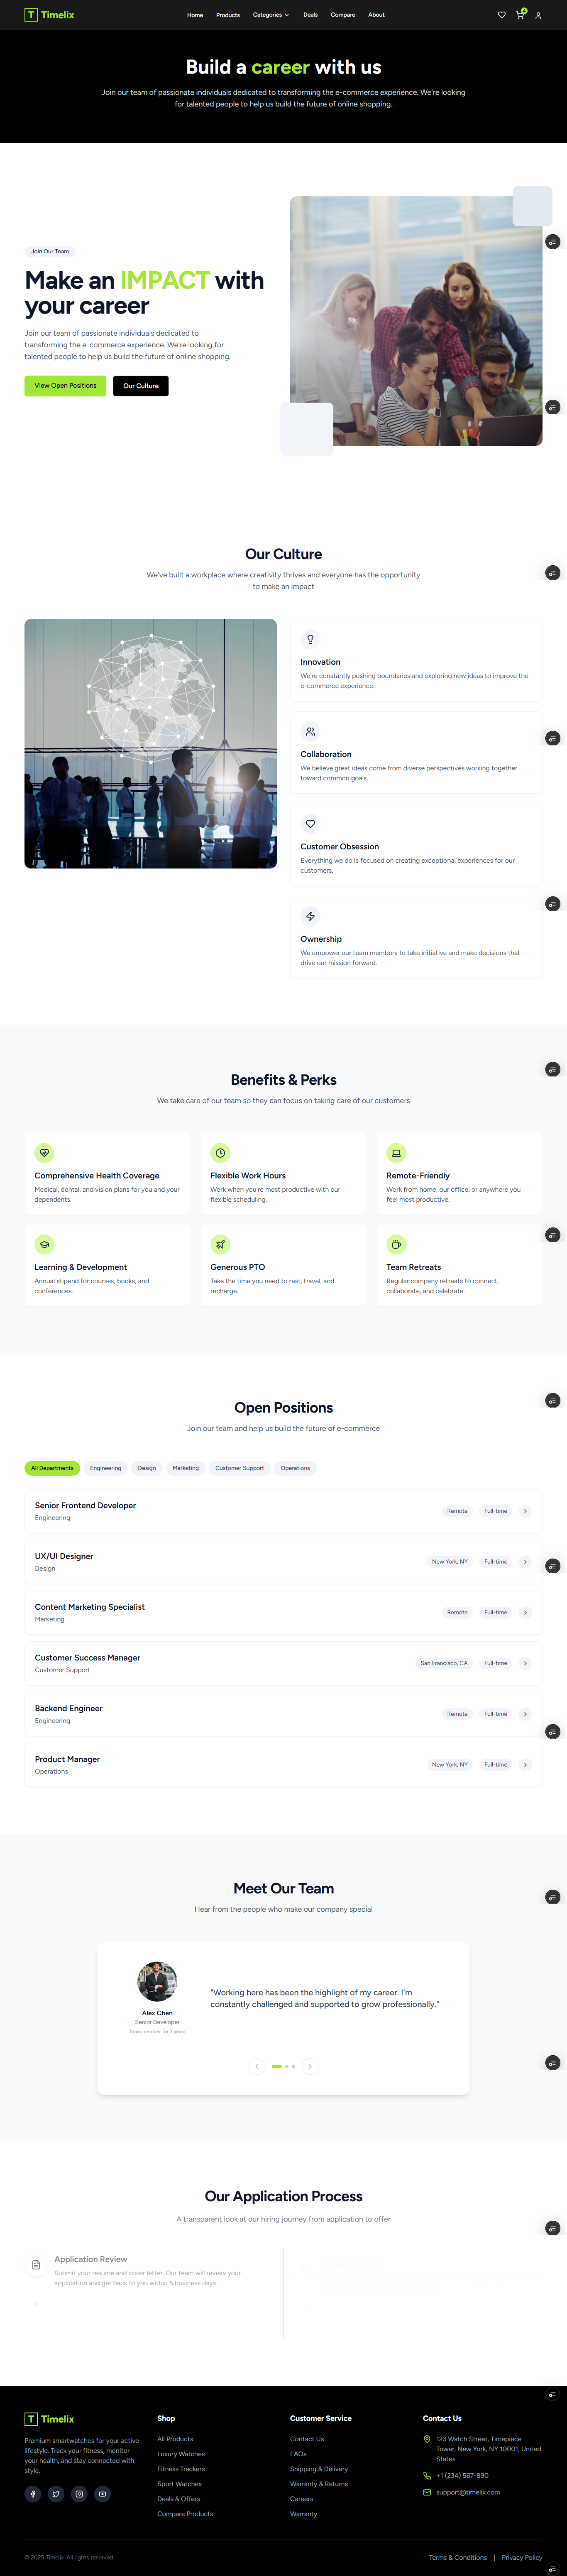The width and height of the screenshot is (567, 2576).
Task: Click the Team Retreats coffee icon
Action: (396, 1244)
